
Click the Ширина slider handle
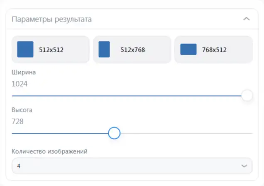click(x=247, y=95)
